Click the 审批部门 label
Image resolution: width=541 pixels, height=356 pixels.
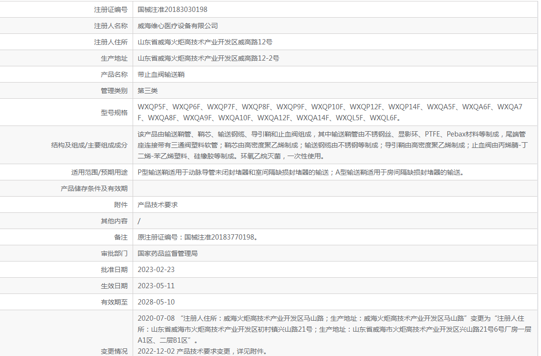pos(114,253)
